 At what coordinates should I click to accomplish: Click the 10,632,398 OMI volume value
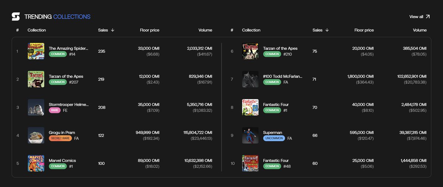click(x=199, y=160)
